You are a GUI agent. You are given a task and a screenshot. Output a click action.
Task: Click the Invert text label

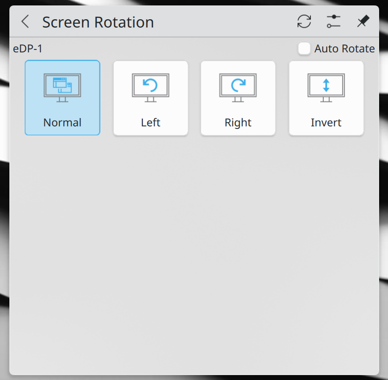coord(326,123)
